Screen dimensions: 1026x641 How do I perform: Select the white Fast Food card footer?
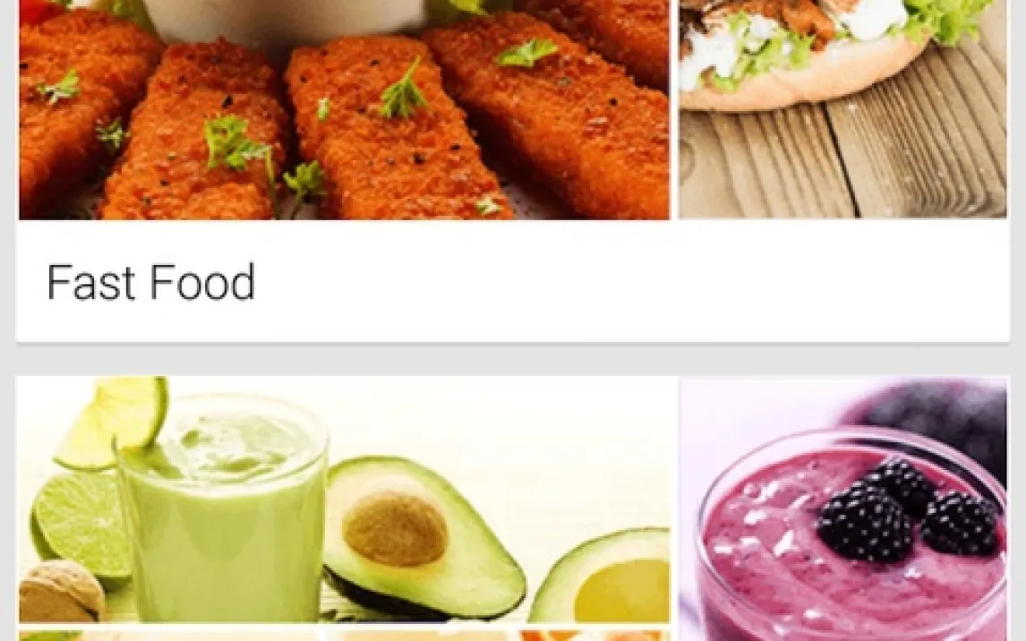point(513,280)
